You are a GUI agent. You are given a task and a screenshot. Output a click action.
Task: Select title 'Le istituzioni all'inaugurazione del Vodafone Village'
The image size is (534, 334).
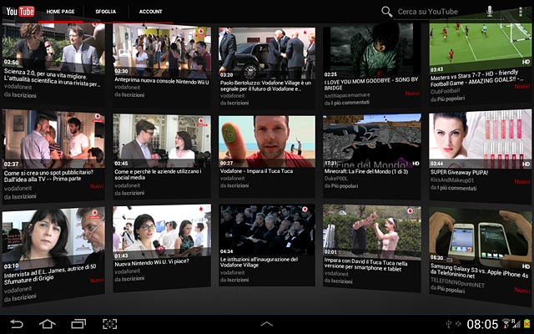(x=259, y=262)
